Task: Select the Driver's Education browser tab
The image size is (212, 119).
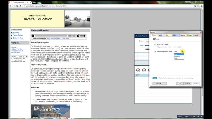Action: click(20, 2)
